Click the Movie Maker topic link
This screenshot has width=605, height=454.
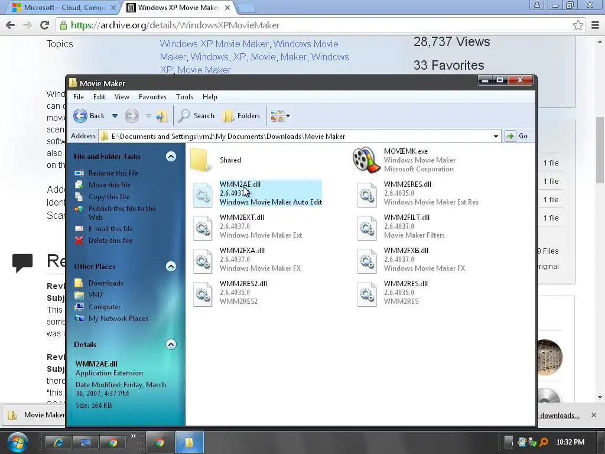click(204, 70)
